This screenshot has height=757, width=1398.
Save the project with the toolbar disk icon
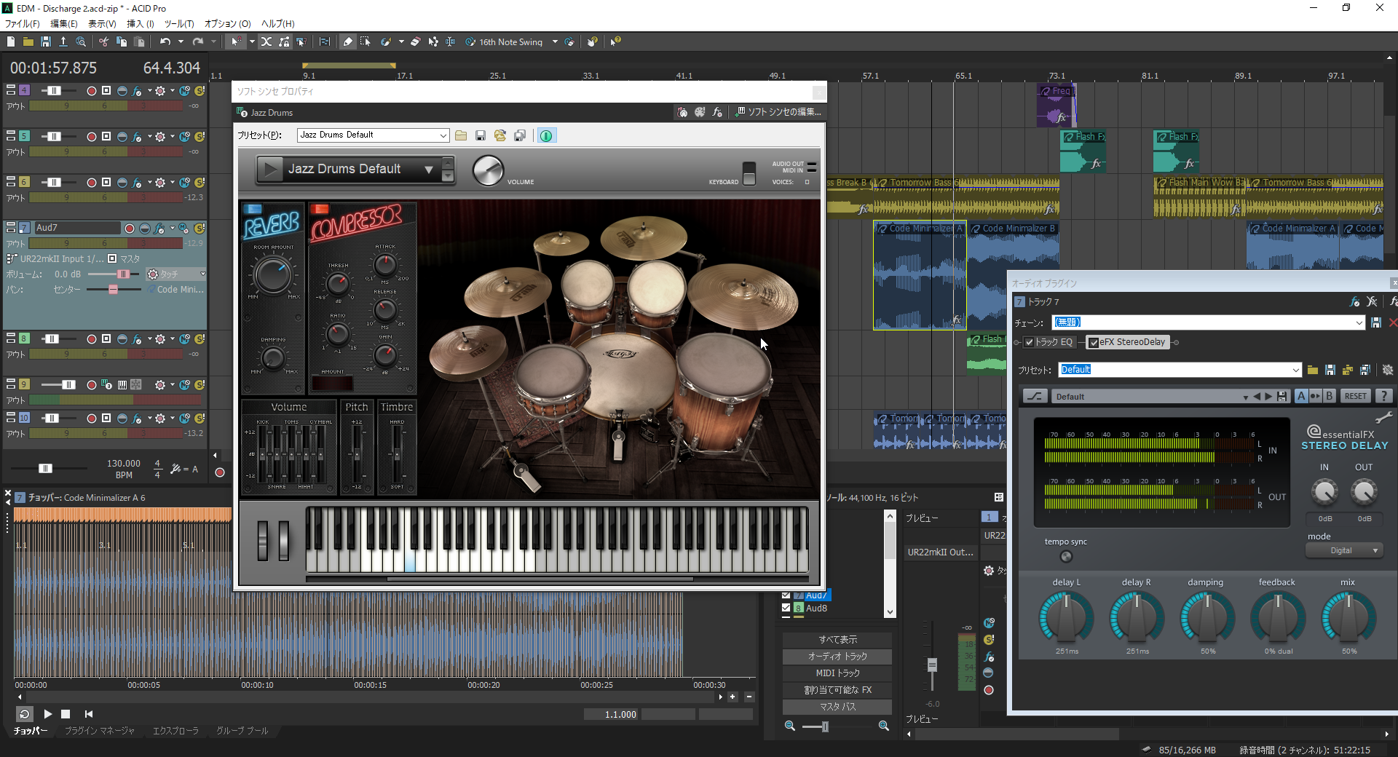click(x=46, y=41)
